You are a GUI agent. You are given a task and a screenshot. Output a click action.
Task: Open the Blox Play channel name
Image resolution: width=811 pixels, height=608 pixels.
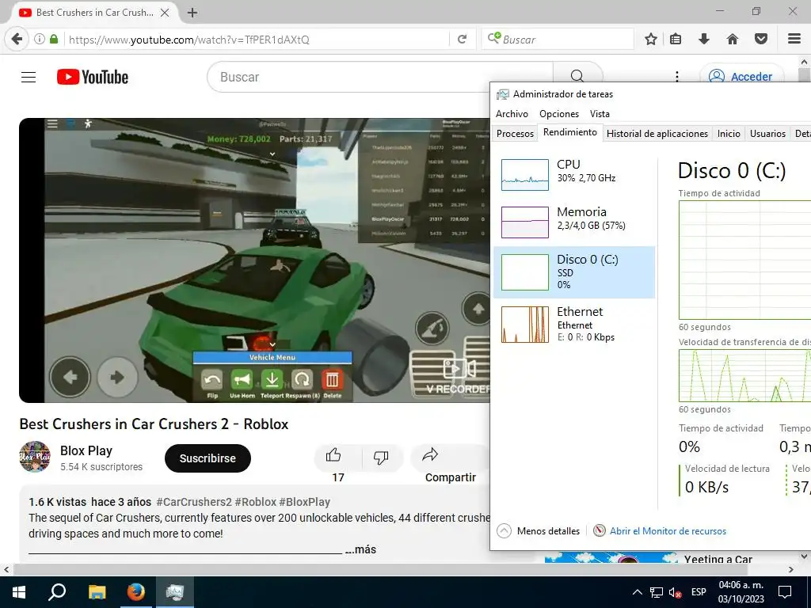tap(86, 450)
